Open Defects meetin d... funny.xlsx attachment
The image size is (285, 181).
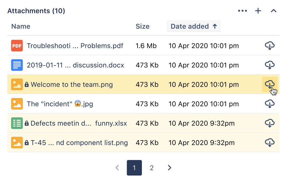(79, 123)
